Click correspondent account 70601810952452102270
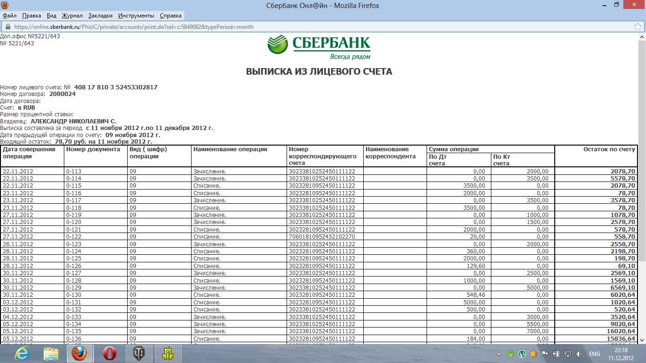Image resolution: width=646 pixels, height=363 pixels. [x=322, y=237]
